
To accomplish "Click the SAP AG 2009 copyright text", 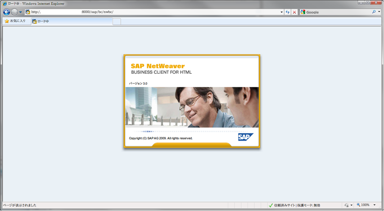I will click(x=161, y=138).
